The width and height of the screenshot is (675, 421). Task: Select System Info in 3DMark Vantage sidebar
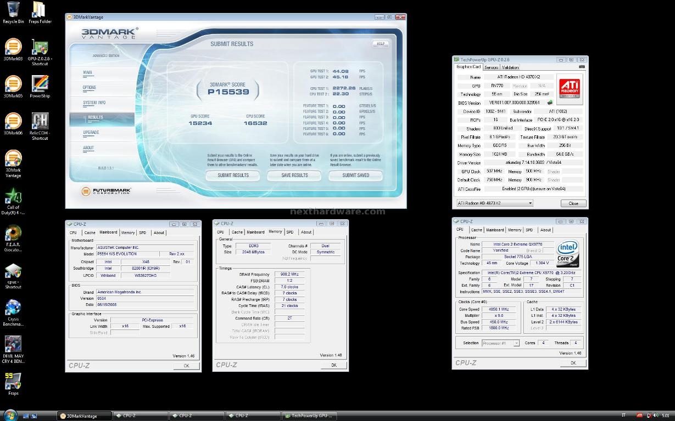[94, 103]
